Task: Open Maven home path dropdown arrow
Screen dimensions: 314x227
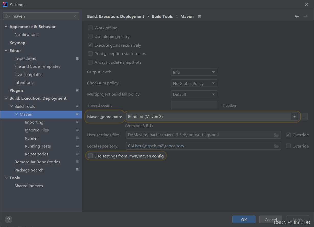Action: coord(295,117)
